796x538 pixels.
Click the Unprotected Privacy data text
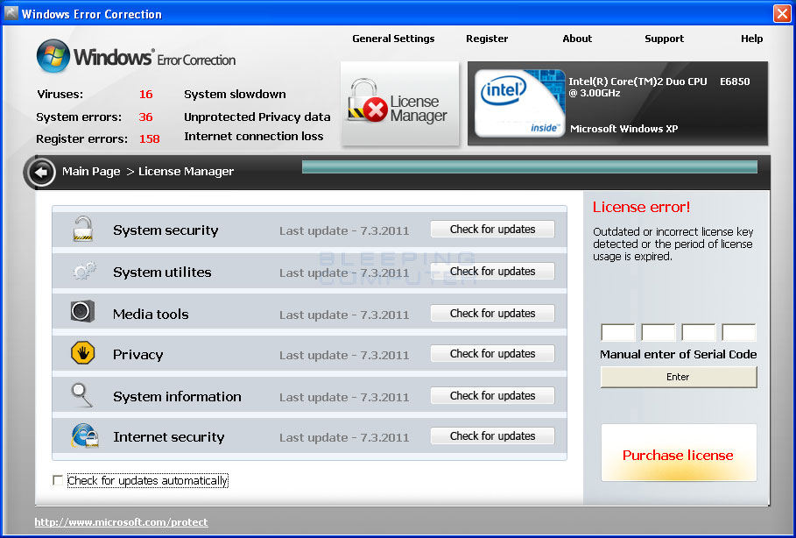click(257, 117)
